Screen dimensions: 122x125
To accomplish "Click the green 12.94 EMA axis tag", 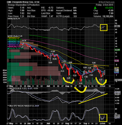I will [x=117, y=50].
